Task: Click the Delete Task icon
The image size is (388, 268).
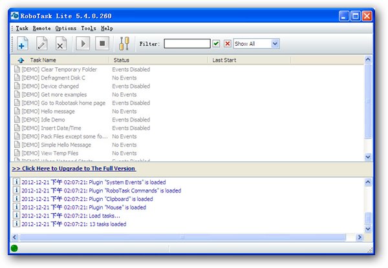Action: point(60,44)
